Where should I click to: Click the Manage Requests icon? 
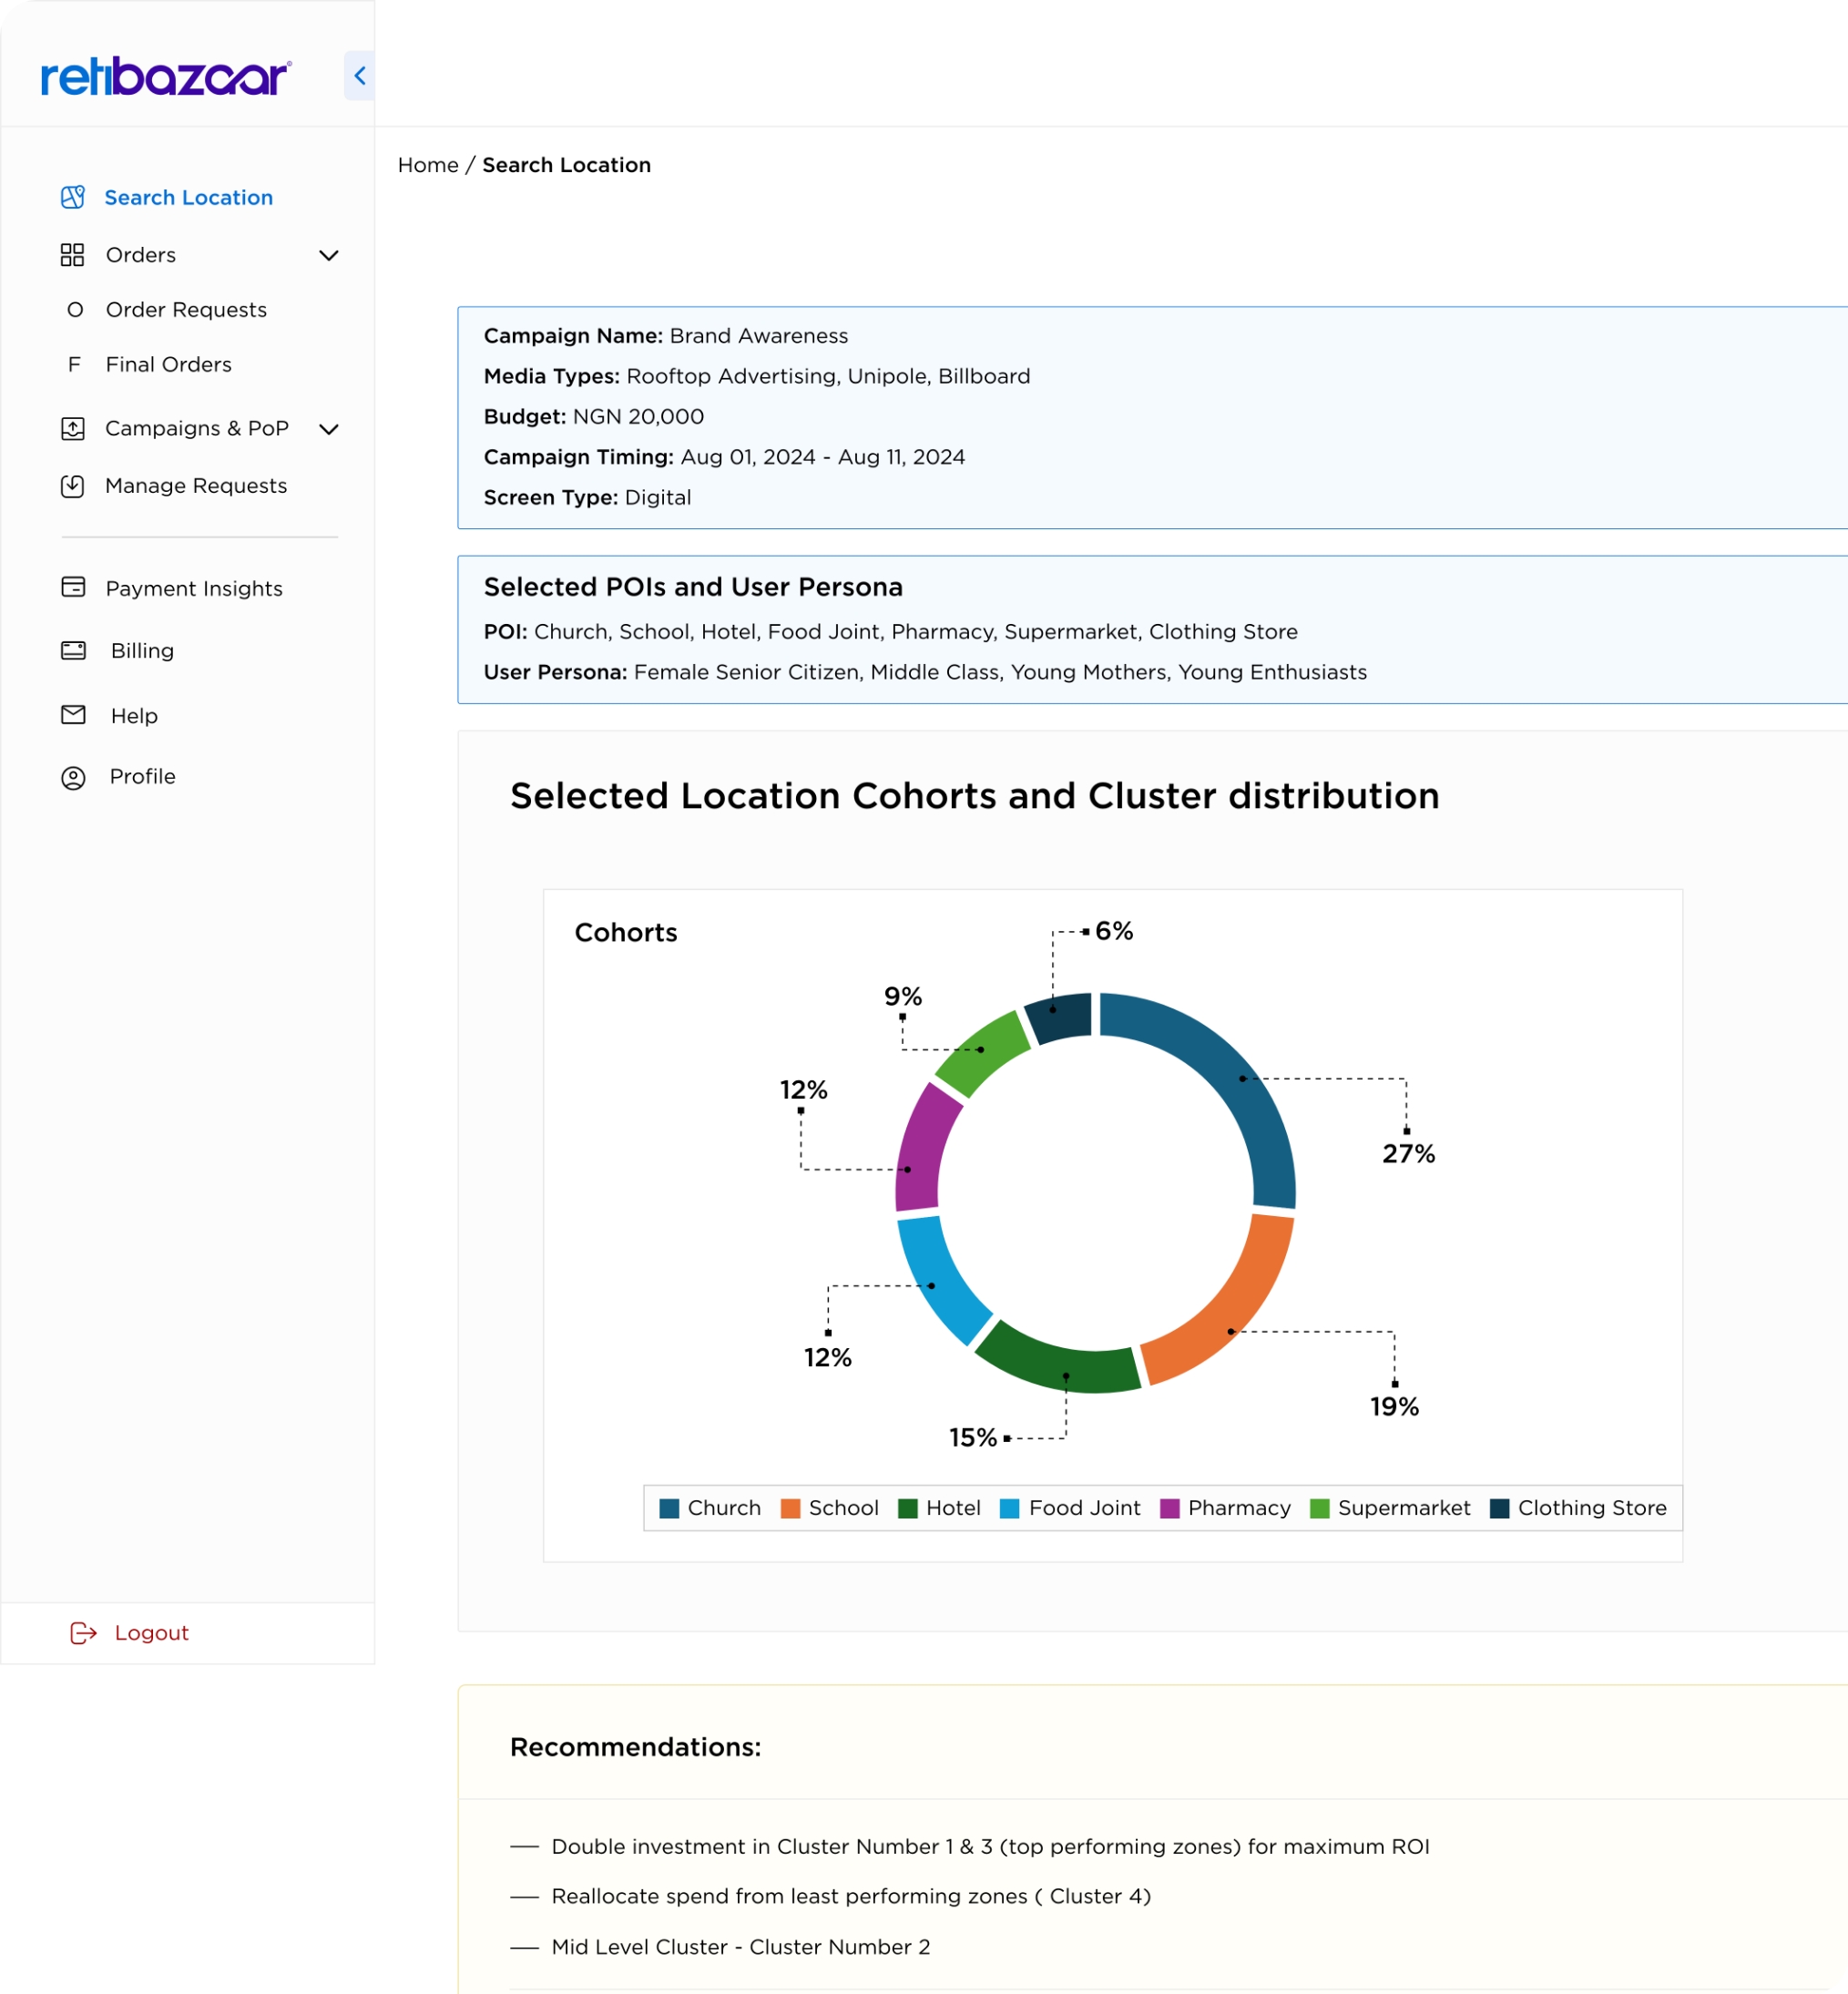(x=73, y=486)
